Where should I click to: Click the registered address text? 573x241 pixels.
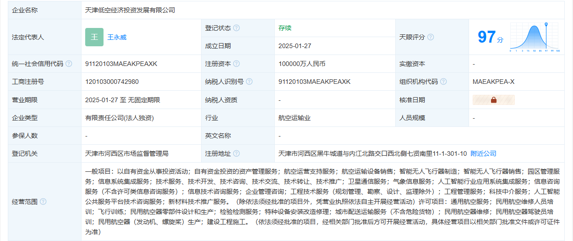(373, 153)
